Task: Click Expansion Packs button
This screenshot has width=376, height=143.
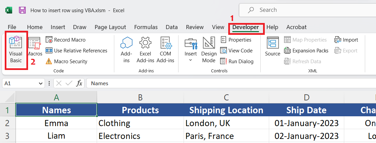Action: (306, 51)
